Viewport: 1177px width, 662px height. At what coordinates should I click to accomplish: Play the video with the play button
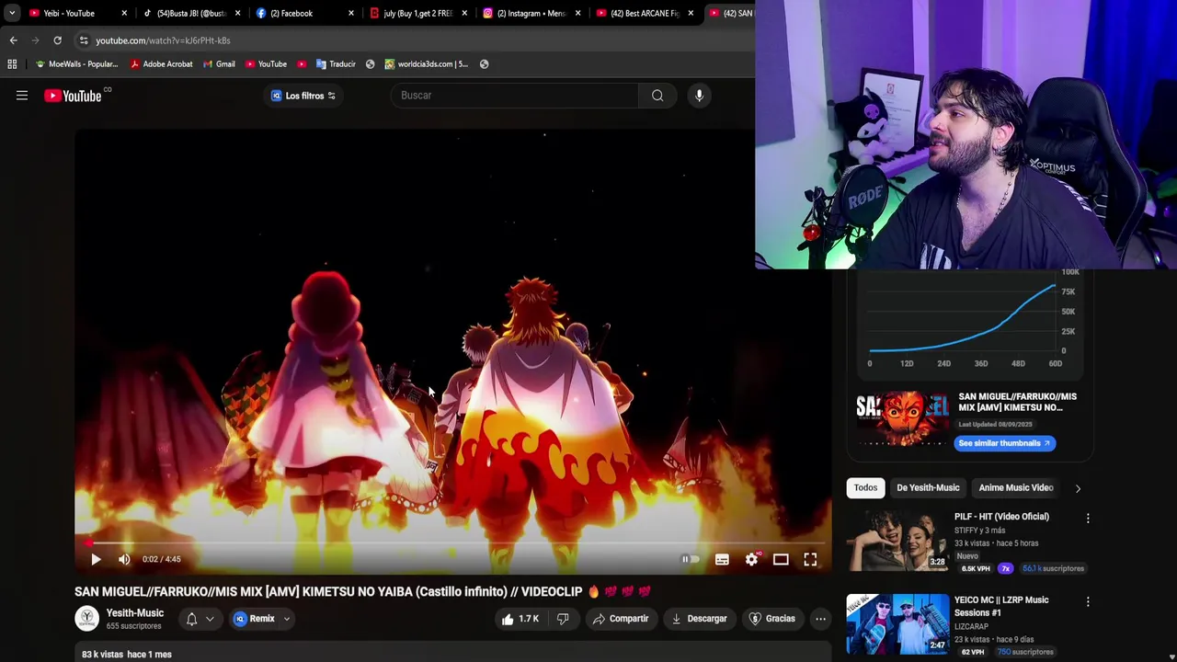coord(96,559)
